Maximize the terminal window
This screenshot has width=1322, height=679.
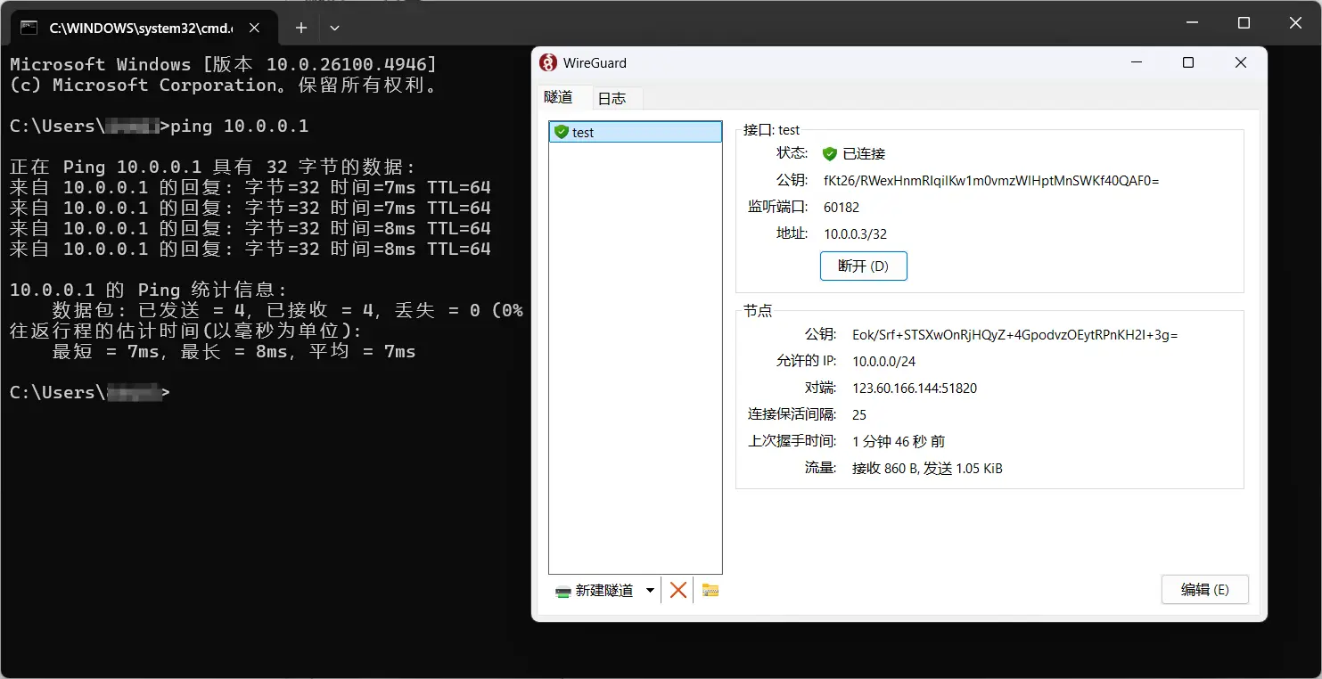(1244, 23)
